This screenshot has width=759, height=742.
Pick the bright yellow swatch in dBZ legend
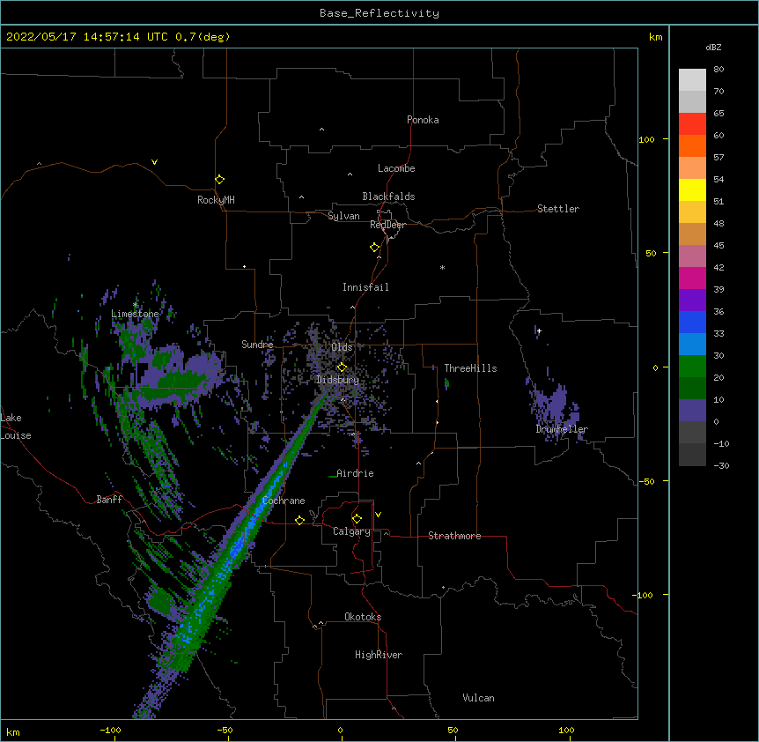692,189
